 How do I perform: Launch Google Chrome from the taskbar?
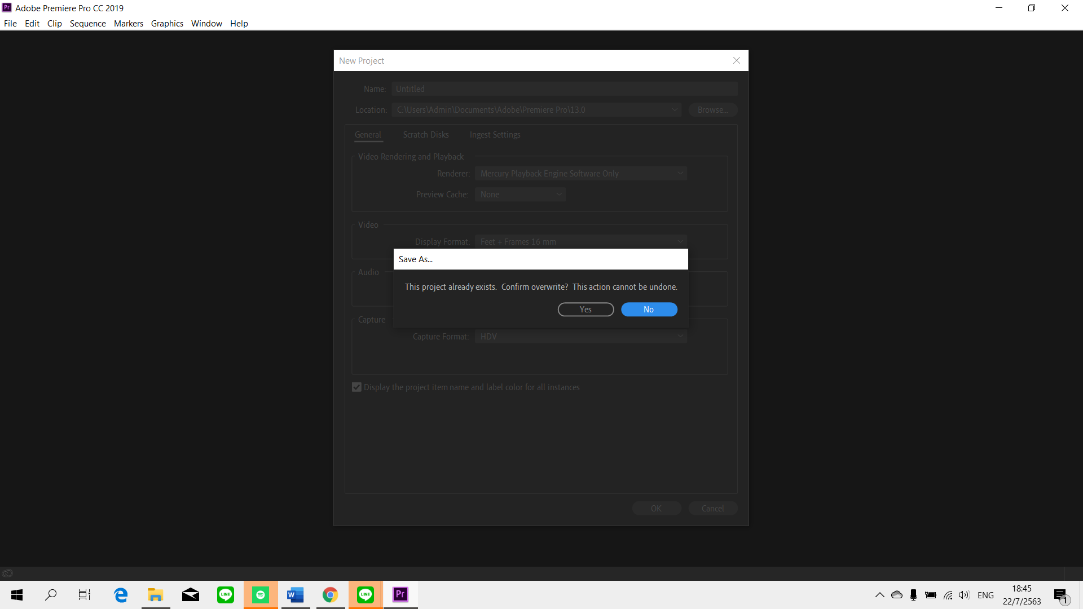(x=330, y=595)
